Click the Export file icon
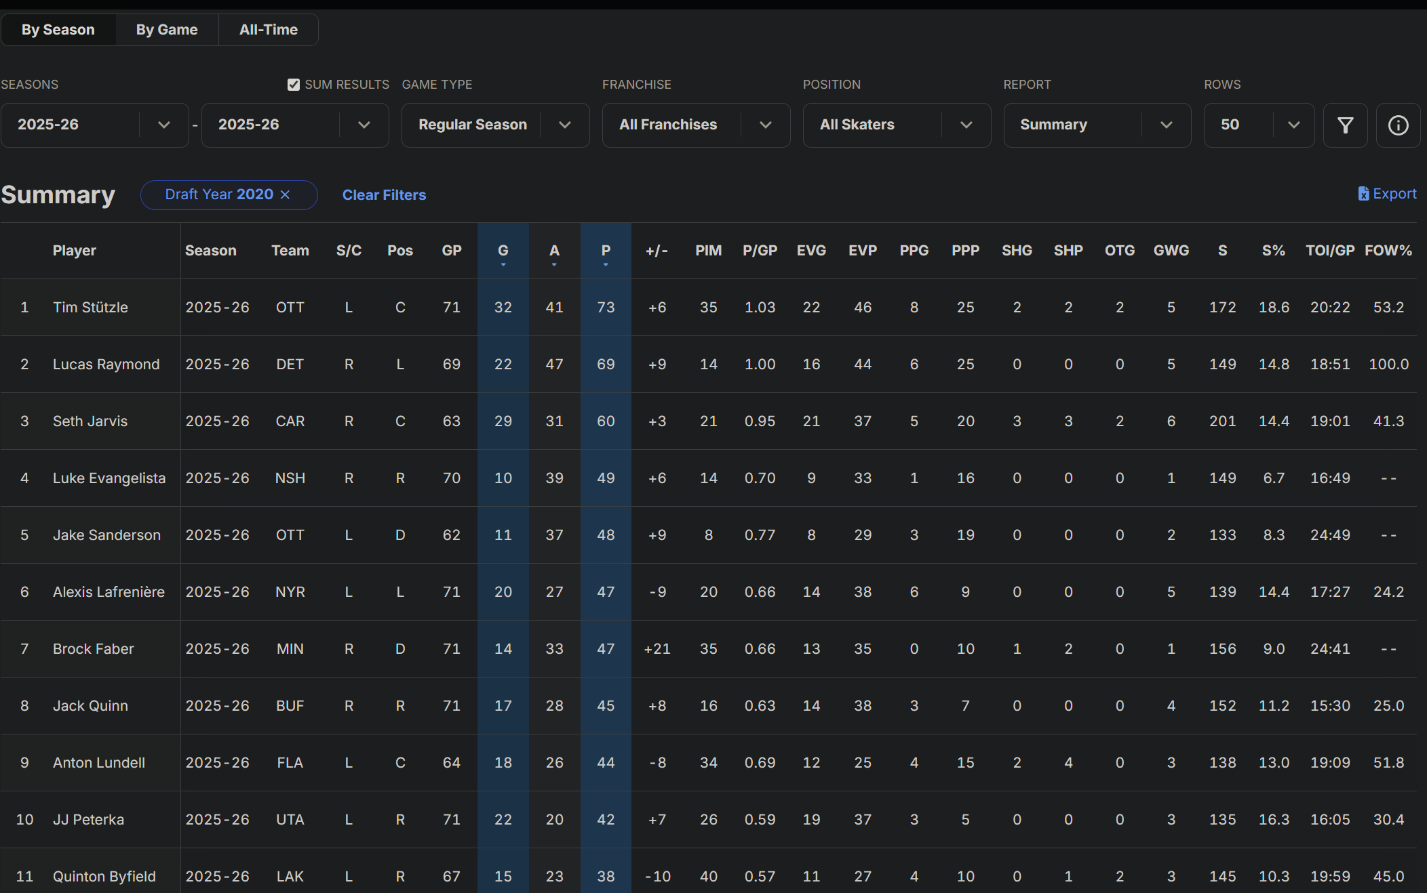The height and width of the screenshot is (893, 1427). pos(1363,194)
